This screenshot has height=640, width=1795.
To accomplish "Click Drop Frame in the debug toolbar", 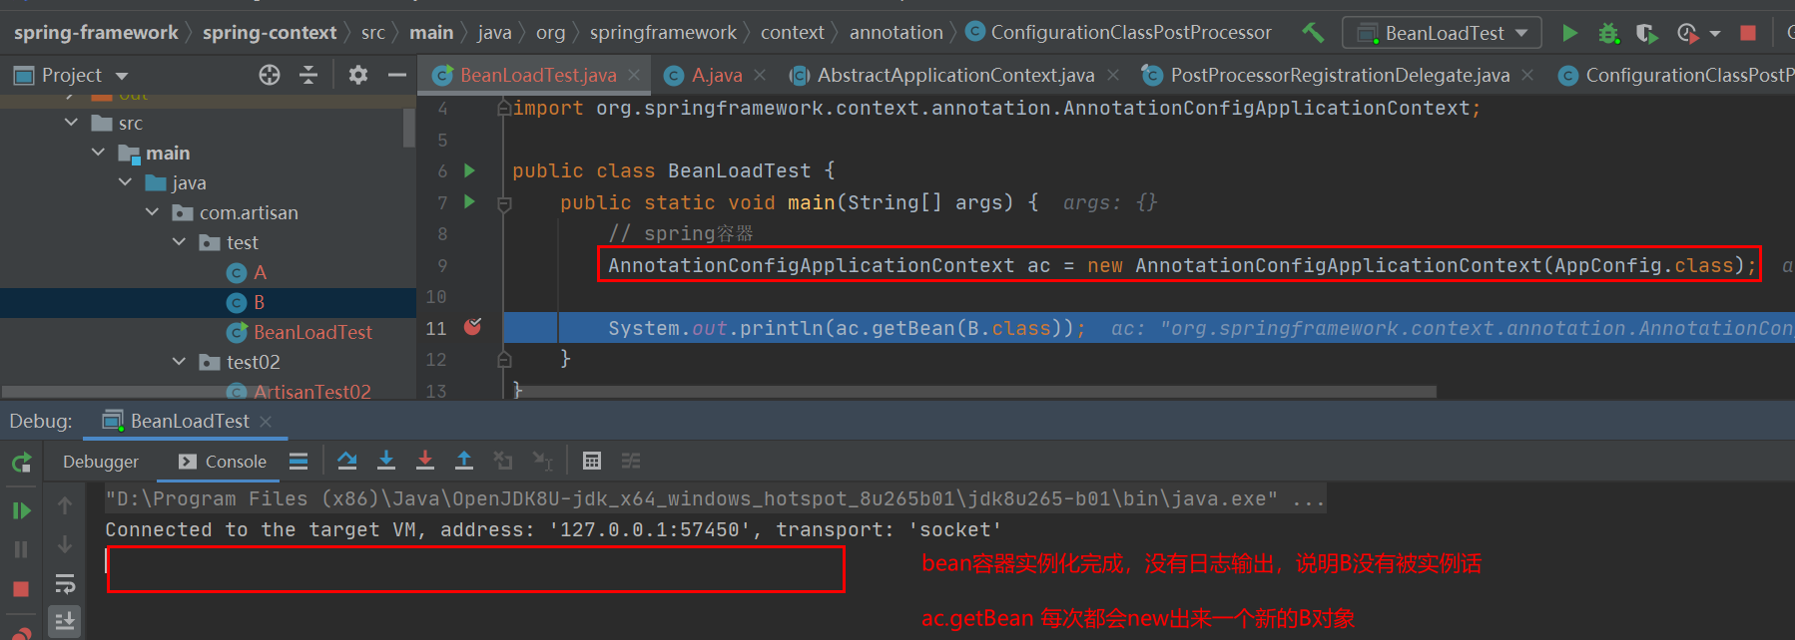I will 503,461.
